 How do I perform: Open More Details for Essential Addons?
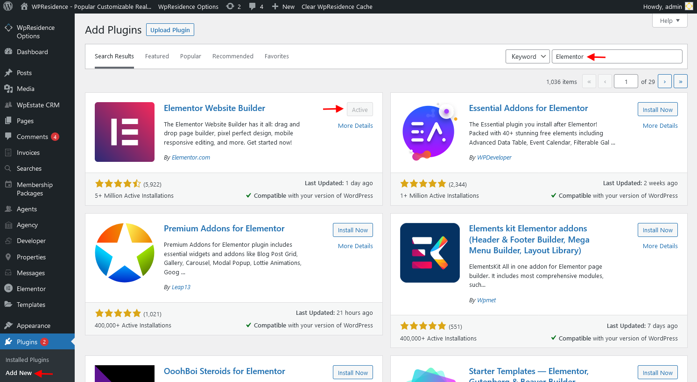point(660,125)
